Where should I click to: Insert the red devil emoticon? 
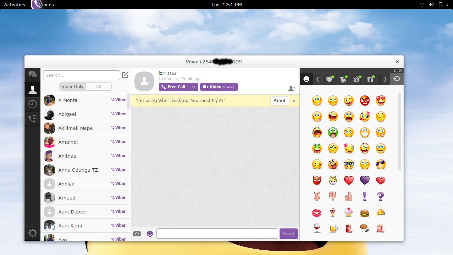pos(317,180)
